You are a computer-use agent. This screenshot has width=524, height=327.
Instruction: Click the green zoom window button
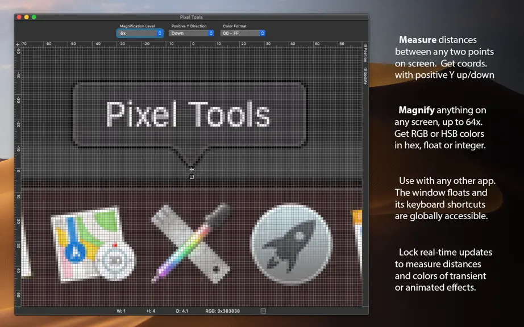point(34,17)
